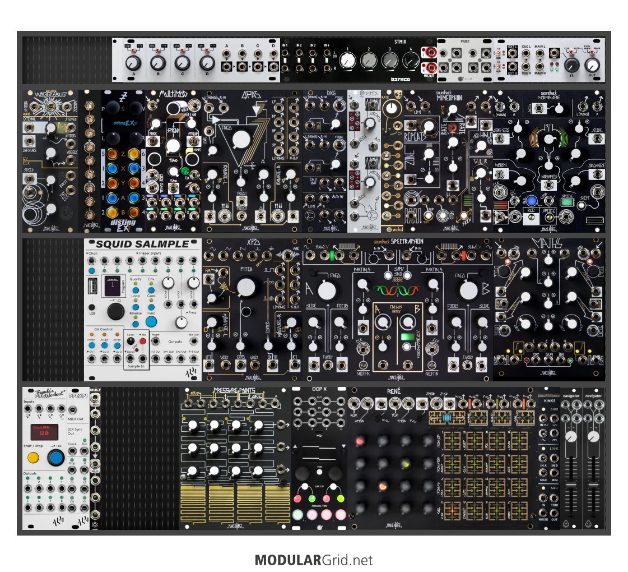Click the Env button on Squid Salmple

click(151, 290)
